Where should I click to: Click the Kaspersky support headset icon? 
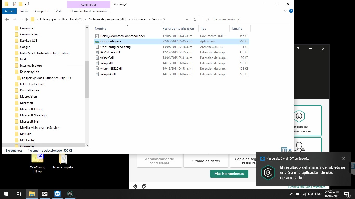[144, 186]
